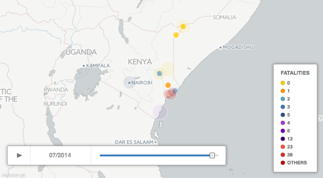Click the dark navy 5 legend swatch
Image resolution: width=323 pixels, height=178 pixels.
tap(283, 115)
